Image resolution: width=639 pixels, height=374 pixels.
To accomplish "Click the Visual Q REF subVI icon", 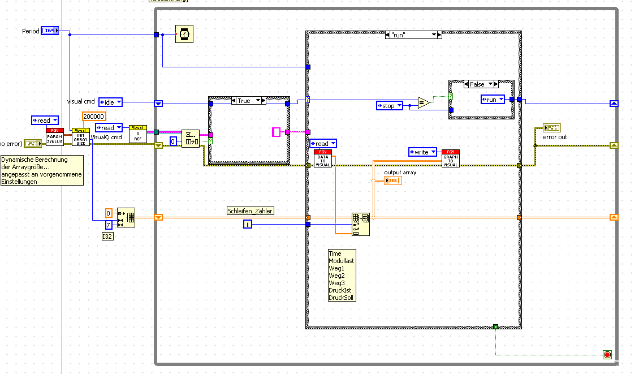I will tap(138, 134).
